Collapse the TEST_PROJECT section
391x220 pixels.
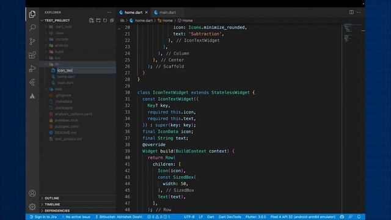tap(57, 20)
